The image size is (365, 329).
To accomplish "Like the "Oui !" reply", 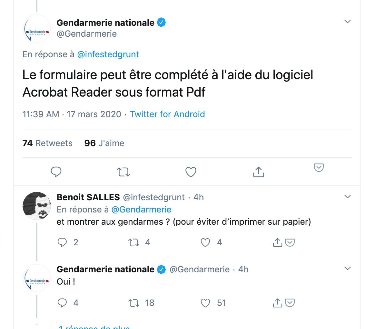I will (x=205, y=303).
